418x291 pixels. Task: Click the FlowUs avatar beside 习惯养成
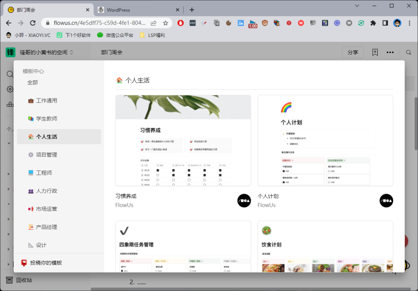244,200
